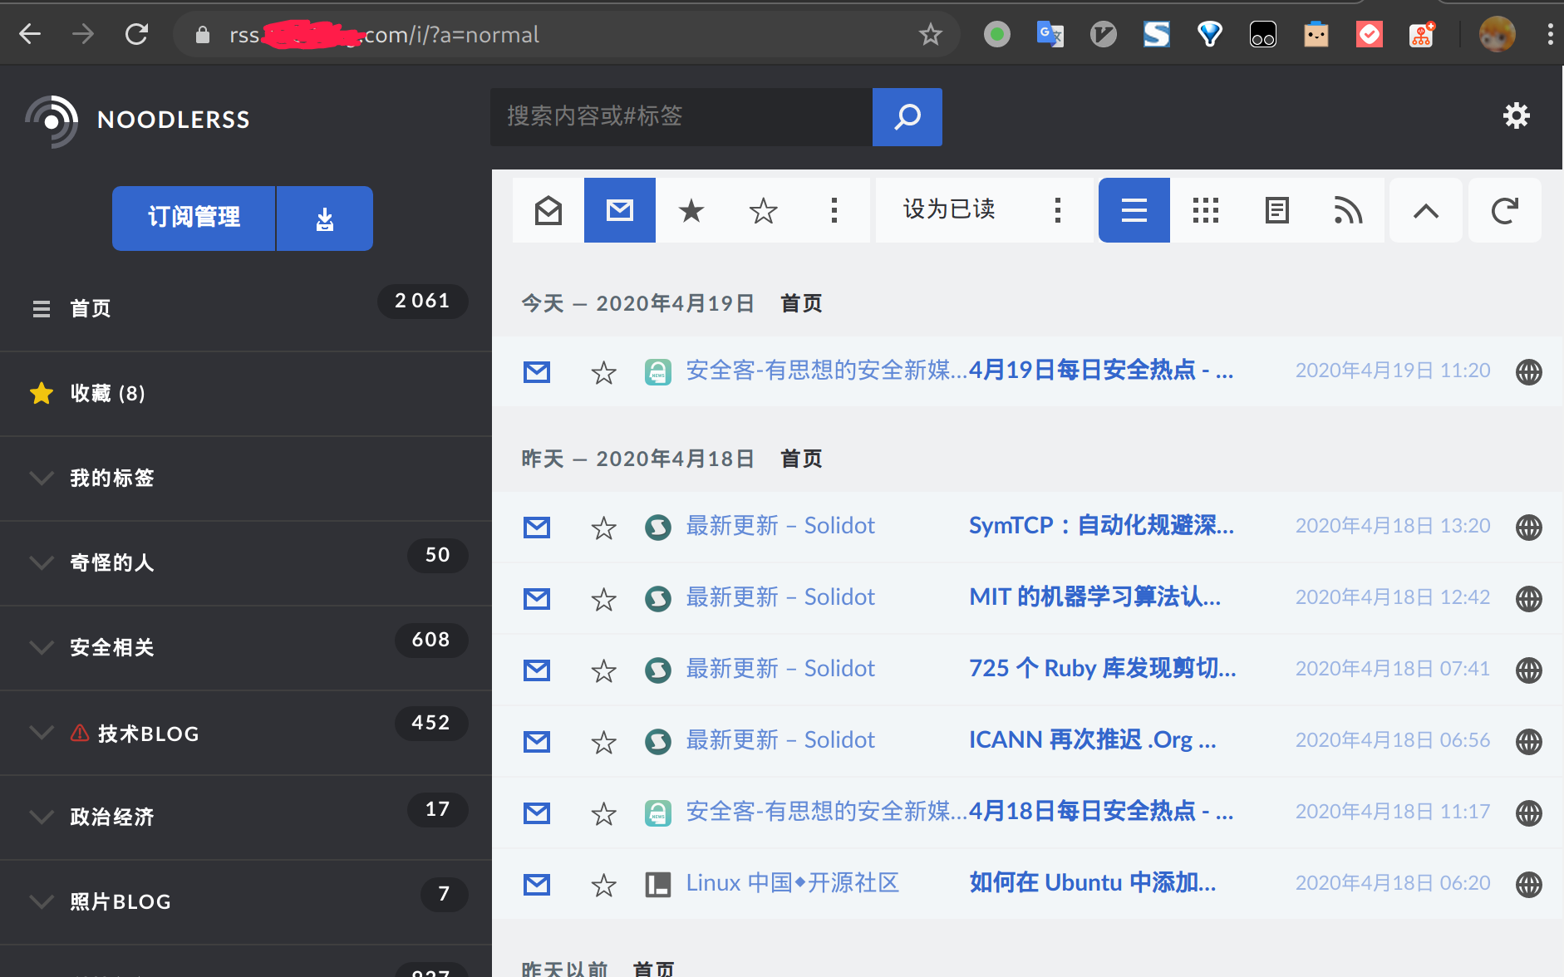Open the dropdown dots next to 设为已读
Image resolution: width=1564 pixels, height=977 pixels.
1057,211
